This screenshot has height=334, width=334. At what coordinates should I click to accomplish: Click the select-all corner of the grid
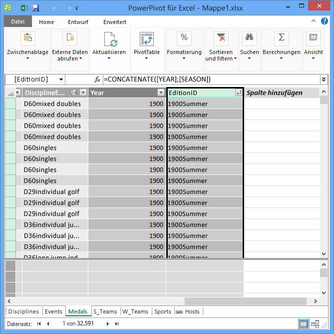[10, 93]
